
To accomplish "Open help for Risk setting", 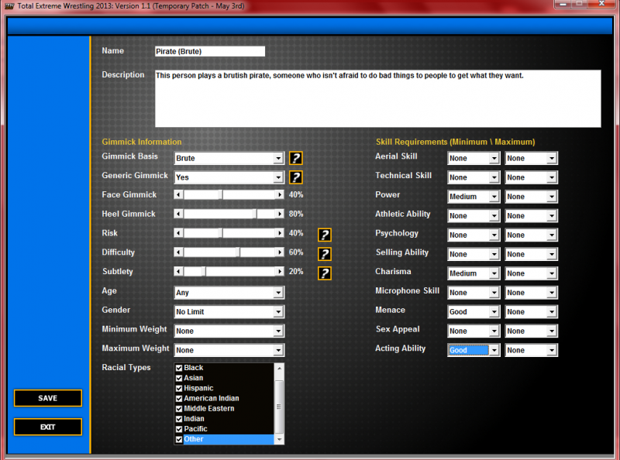I will tap(325, 235).
